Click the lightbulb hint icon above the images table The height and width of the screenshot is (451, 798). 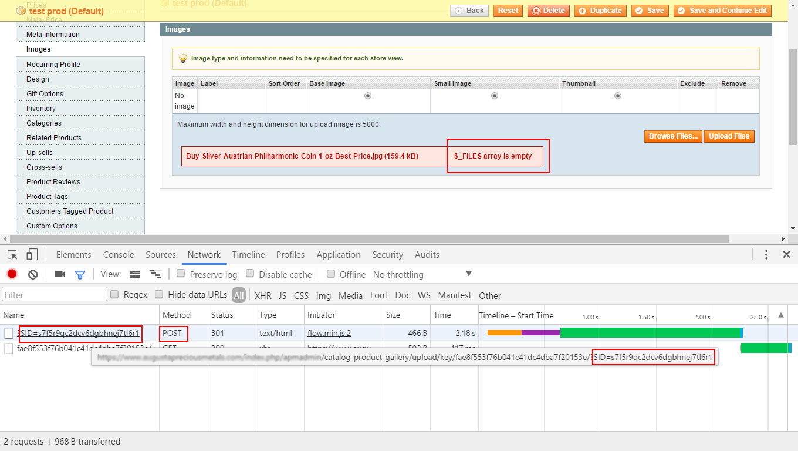183,59
